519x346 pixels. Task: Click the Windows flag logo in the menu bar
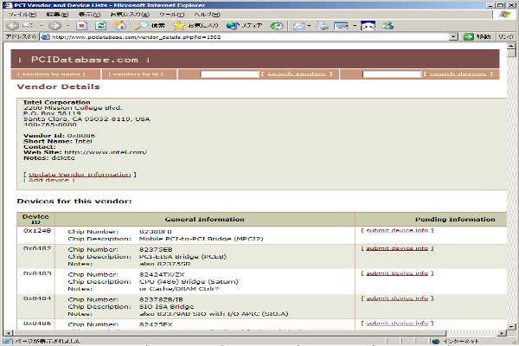click(505, 14)
